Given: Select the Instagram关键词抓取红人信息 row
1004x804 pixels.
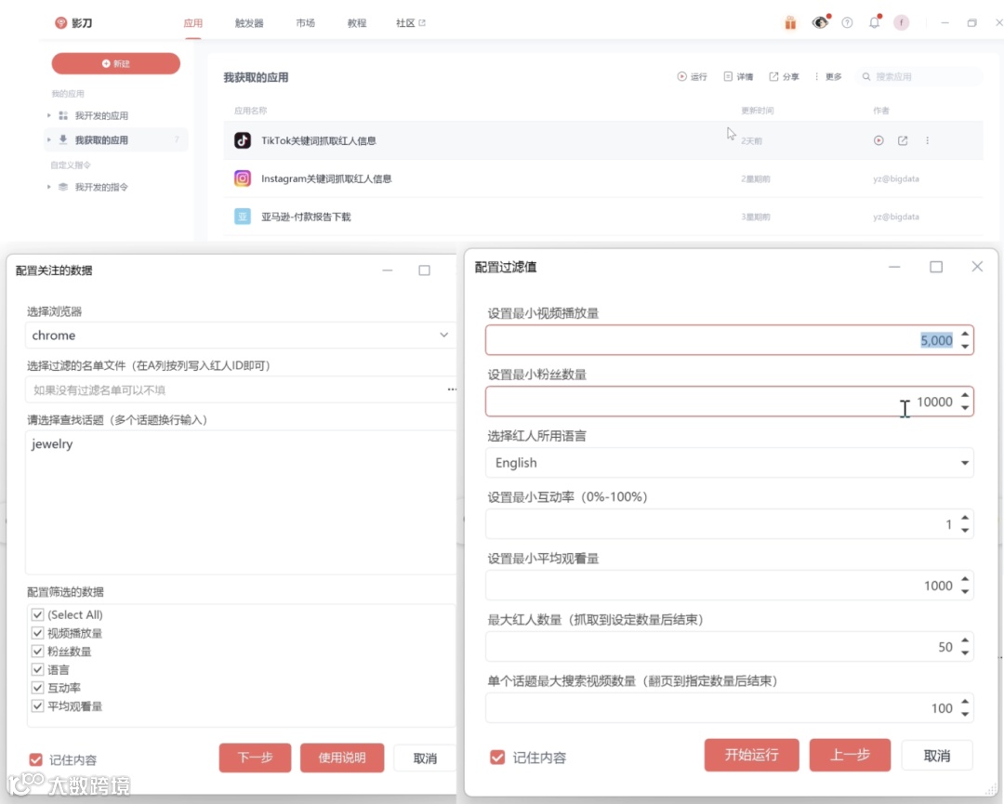Looking at the screenshot, I should [x=603, y=178].
